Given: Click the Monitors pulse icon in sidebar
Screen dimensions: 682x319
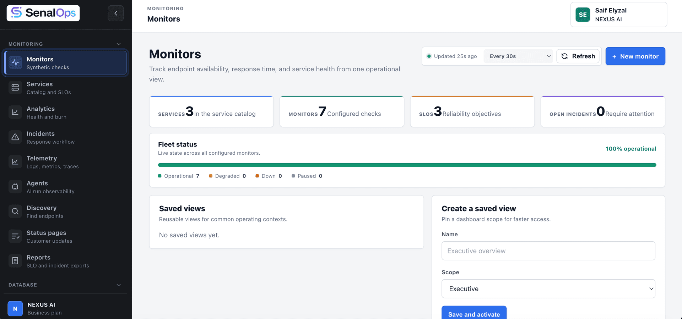Looking at the screenshot, I should (x=15, y=63).
